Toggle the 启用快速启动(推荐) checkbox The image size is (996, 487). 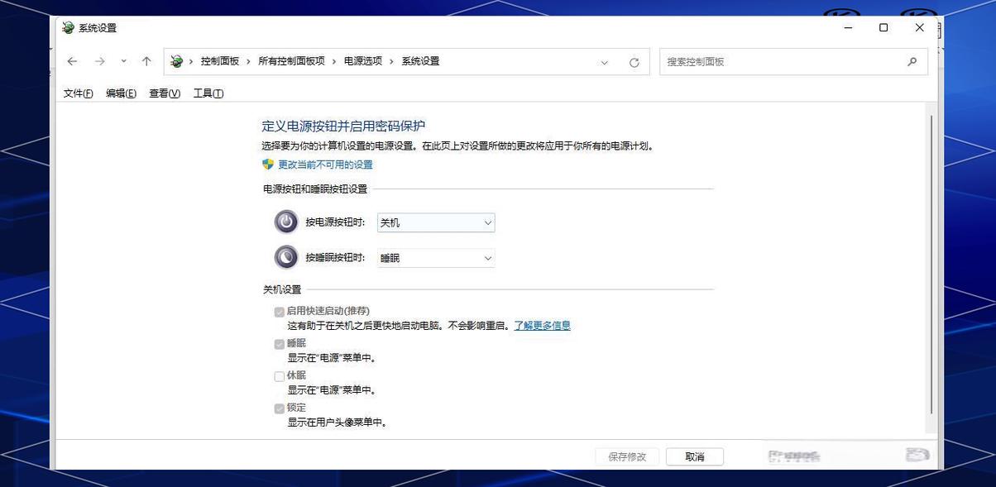click(x=280, y=311)
